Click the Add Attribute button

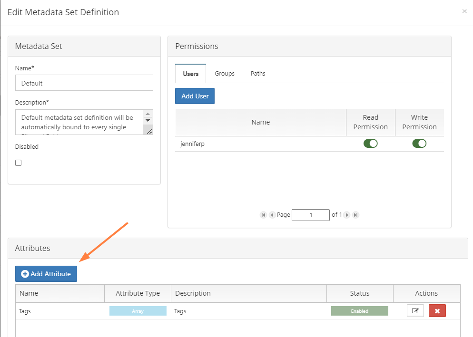point(46,274)
